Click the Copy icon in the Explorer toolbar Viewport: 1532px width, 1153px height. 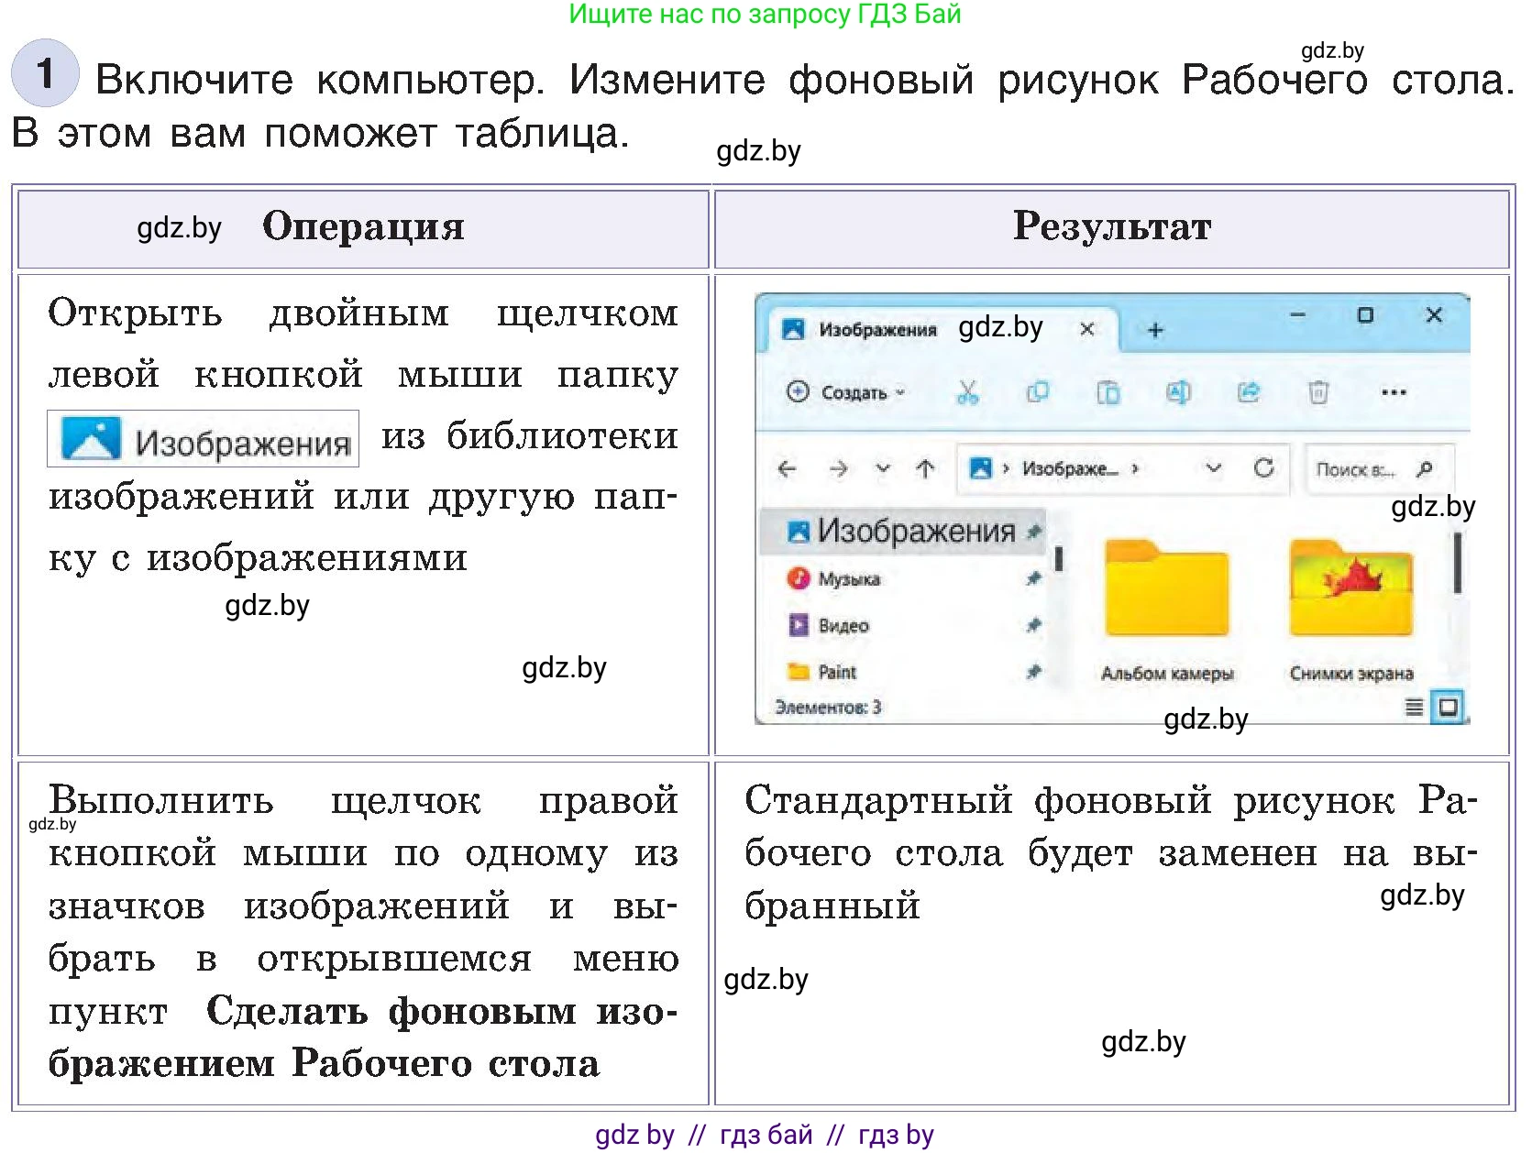click(1040, 392)
